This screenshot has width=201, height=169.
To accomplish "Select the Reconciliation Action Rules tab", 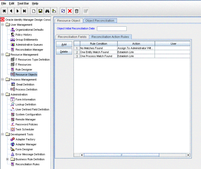I will [x=110, y=37].
